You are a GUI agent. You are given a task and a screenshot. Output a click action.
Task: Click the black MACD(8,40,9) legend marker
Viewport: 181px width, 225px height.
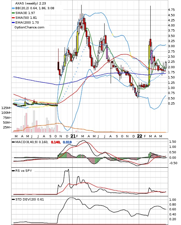(x=13, y=142)
